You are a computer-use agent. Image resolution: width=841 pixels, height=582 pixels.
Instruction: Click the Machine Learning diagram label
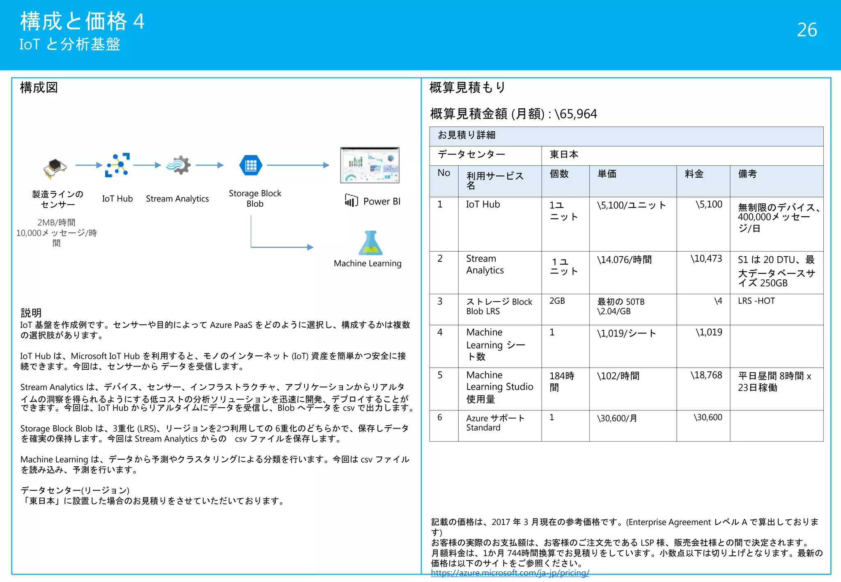pyautogui.click(x=368, y=264)
